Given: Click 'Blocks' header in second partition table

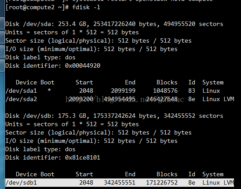Looking at the screenshot, I should (x=167, y=174).
